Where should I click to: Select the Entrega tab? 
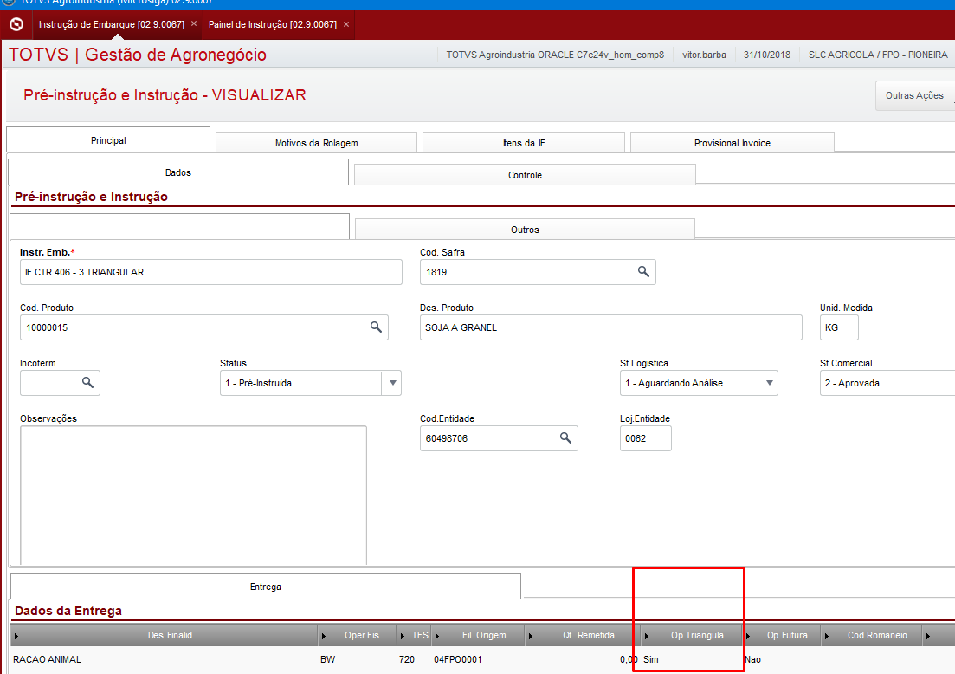click(x=266, y=587)
